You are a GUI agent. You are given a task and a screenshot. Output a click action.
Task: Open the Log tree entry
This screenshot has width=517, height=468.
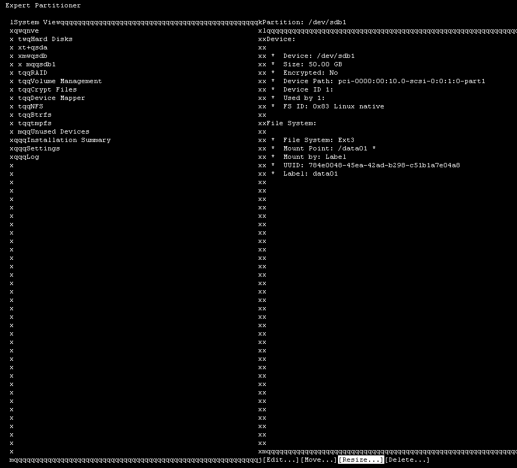tap(32, 157)
